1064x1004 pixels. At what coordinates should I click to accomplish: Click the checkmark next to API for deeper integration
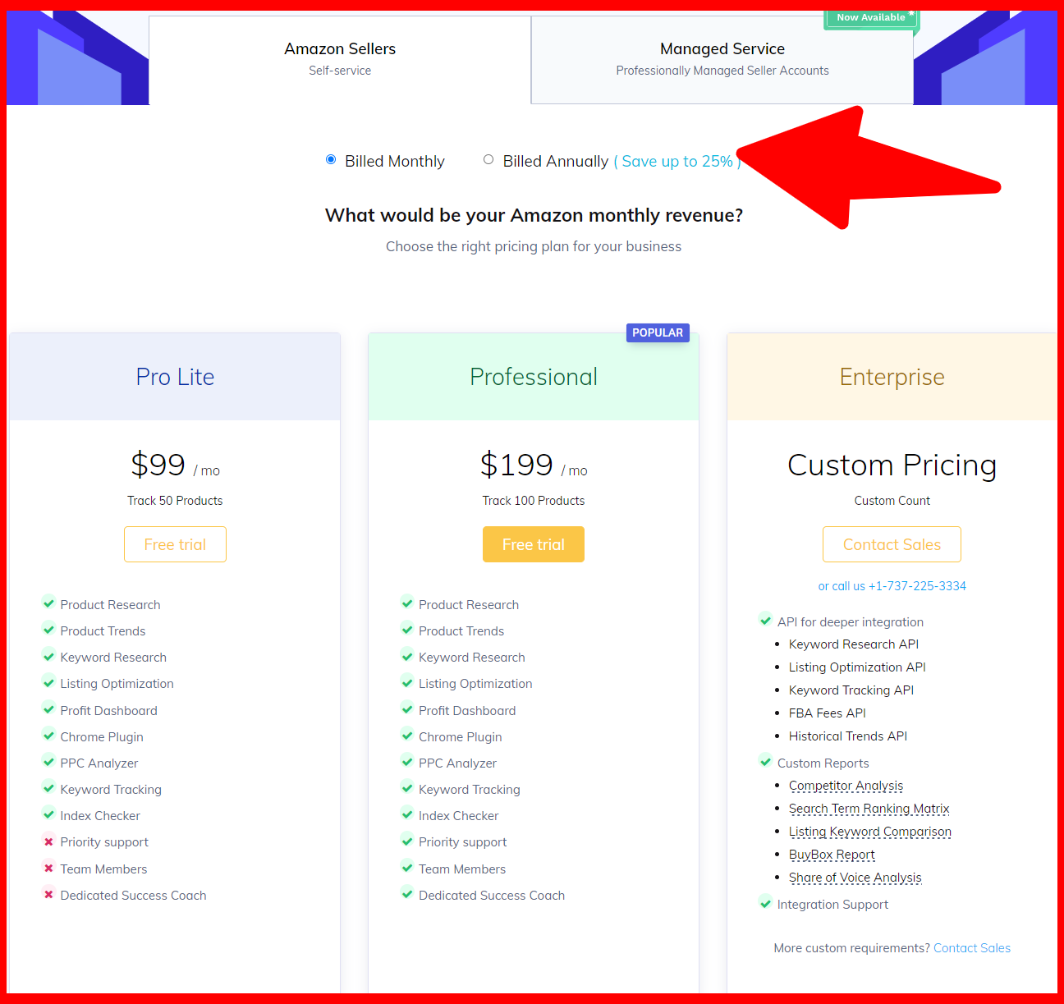tap(765, 621)
